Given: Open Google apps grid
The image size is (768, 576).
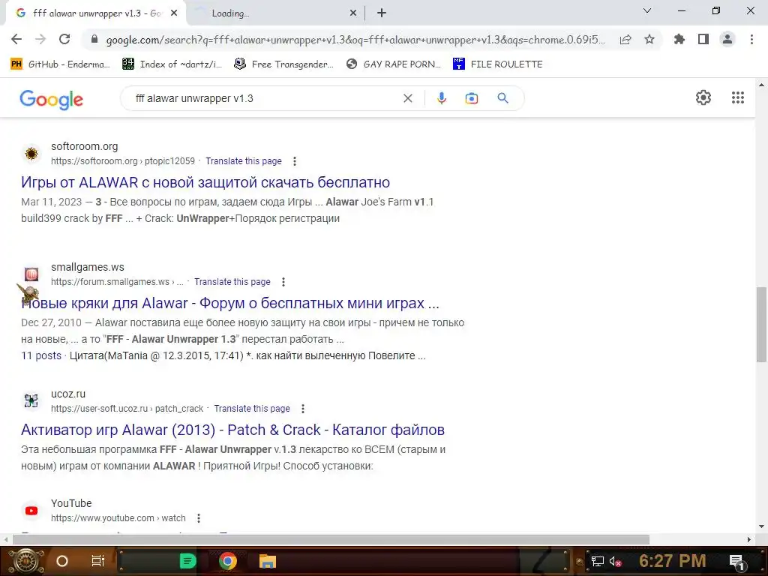Looking at the screenshot, I should coord(738,97).
